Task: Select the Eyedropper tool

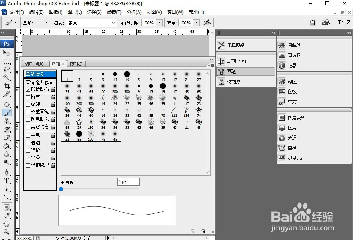Action: point(6,215)
